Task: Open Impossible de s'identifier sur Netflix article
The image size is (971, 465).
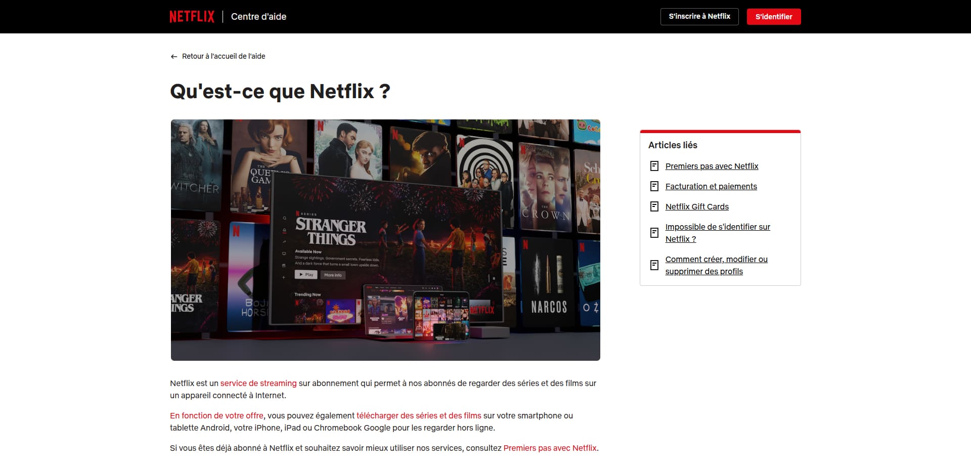Action: [718, 233]
